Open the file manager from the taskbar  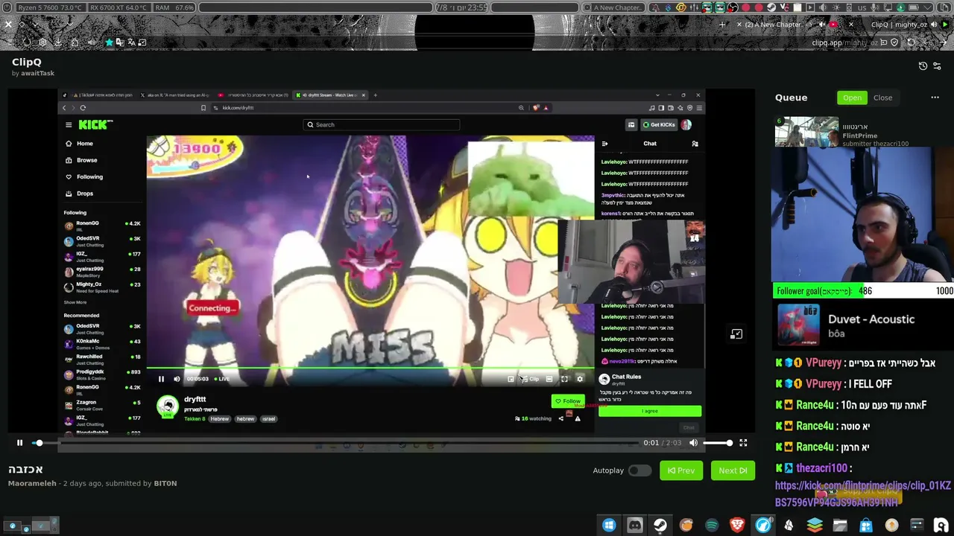(x=840, y=526)
